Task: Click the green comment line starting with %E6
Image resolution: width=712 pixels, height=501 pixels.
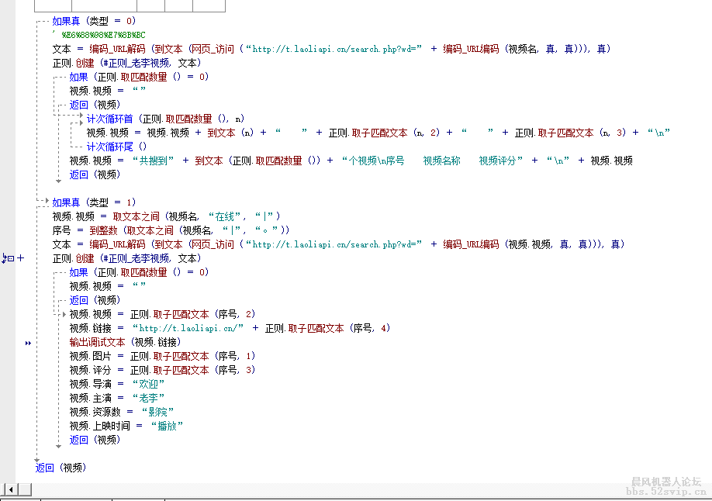Action: [101, 34]
